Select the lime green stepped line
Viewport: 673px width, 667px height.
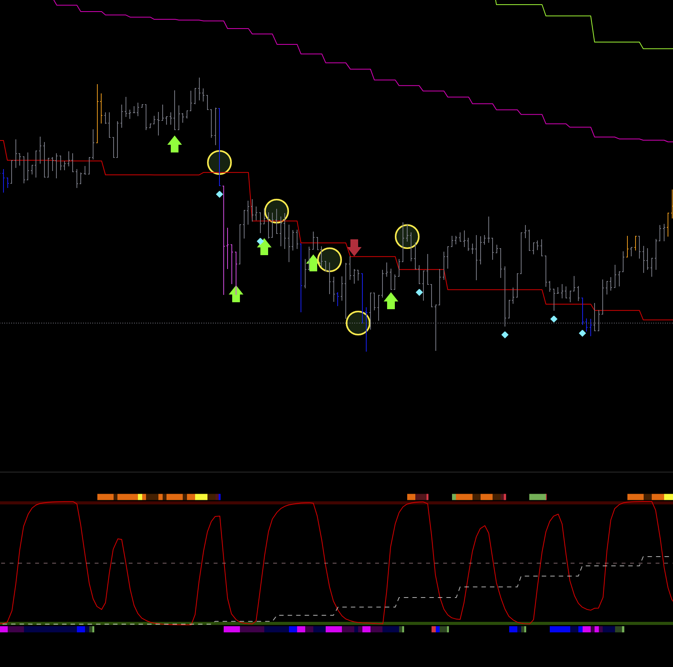[x=568, y=16]
